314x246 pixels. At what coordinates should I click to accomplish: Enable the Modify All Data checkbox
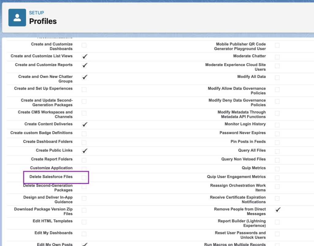tap(277, 78)
